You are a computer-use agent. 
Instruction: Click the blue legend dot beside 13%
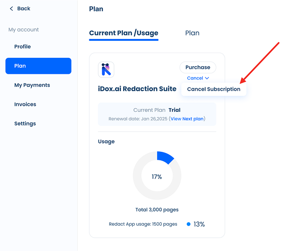[189, 224]
